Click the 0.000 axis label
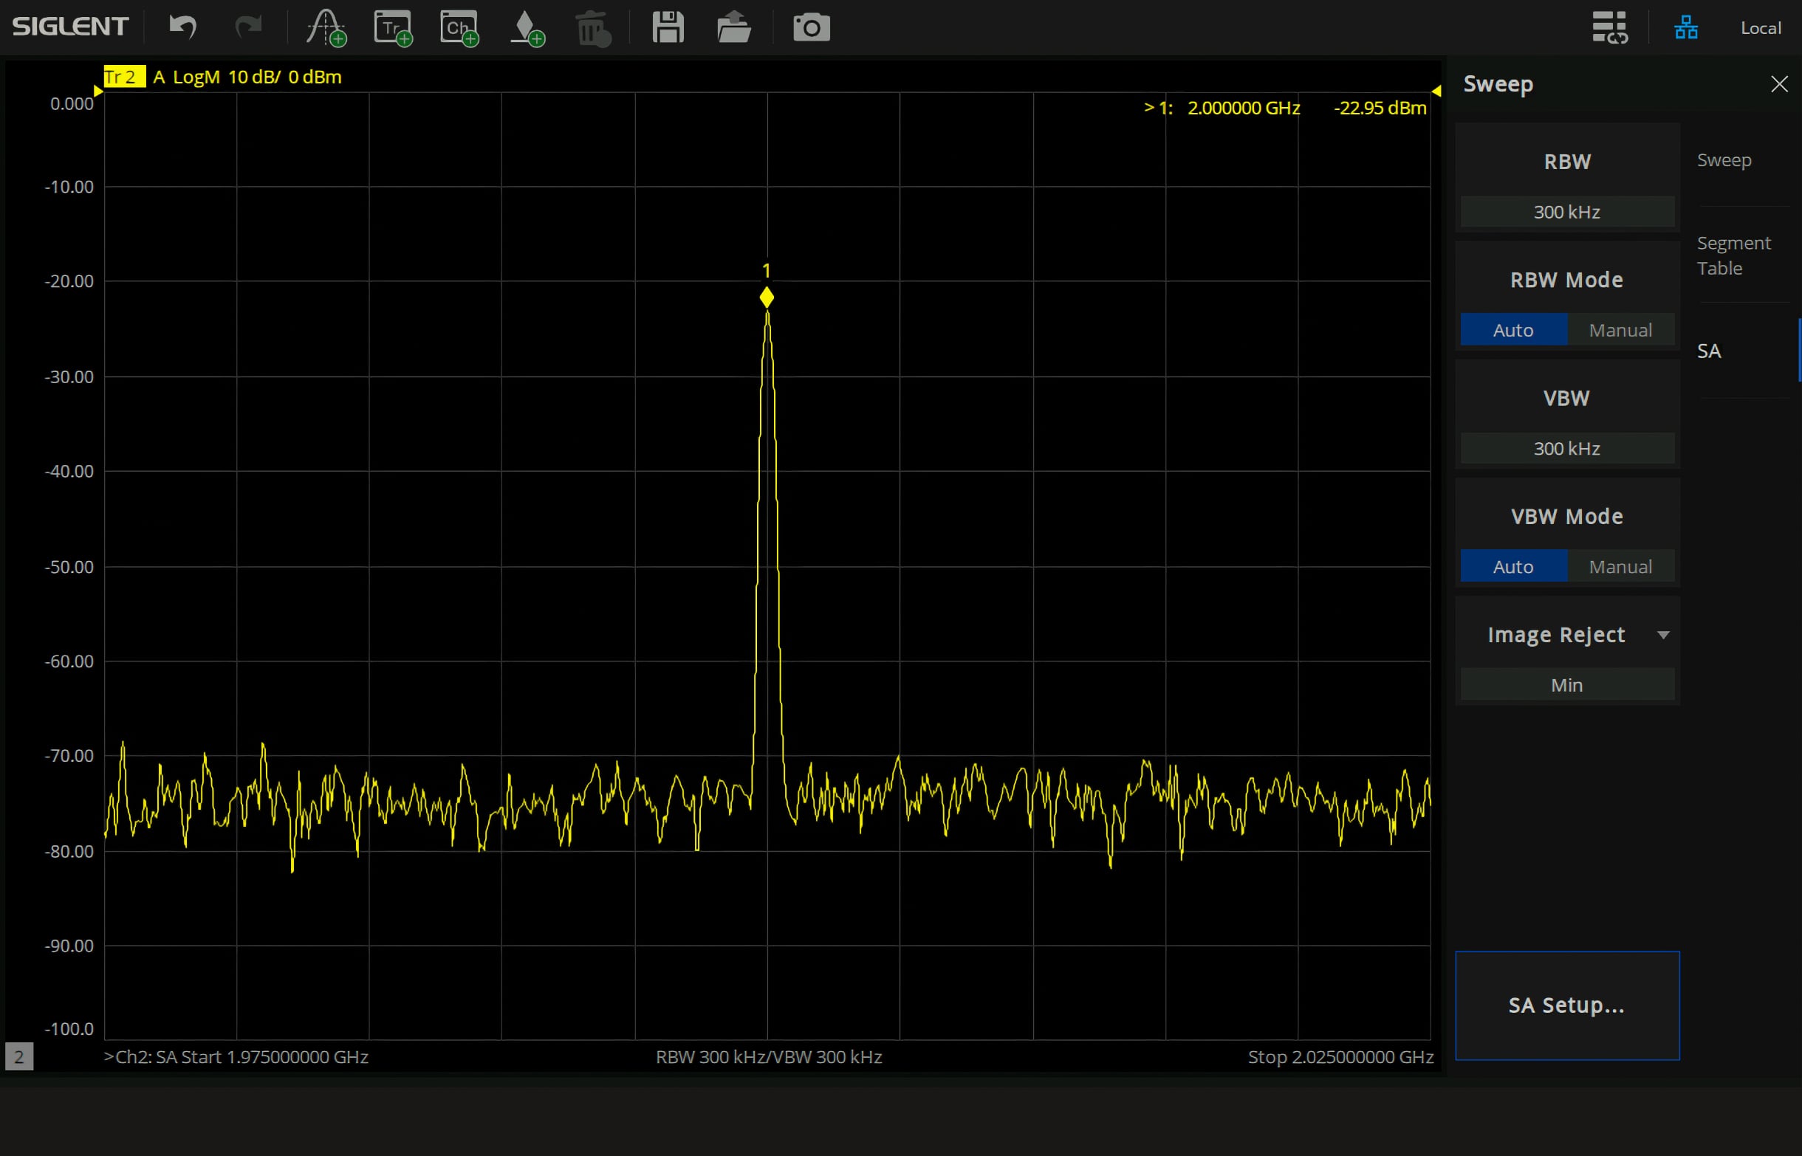The width and height of the screenshot is (1802, 1156). (x=72, y=103)
